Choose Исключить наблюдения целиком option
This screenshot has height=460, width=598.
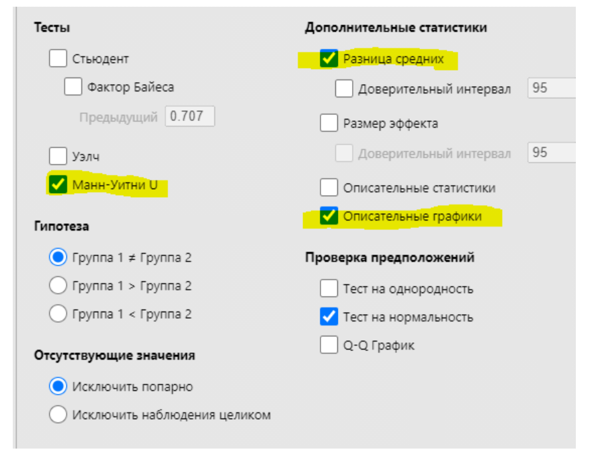click(58, 414)
